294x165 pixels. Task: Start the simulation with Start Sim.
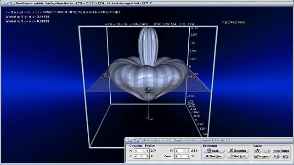(x=214, y=156)
